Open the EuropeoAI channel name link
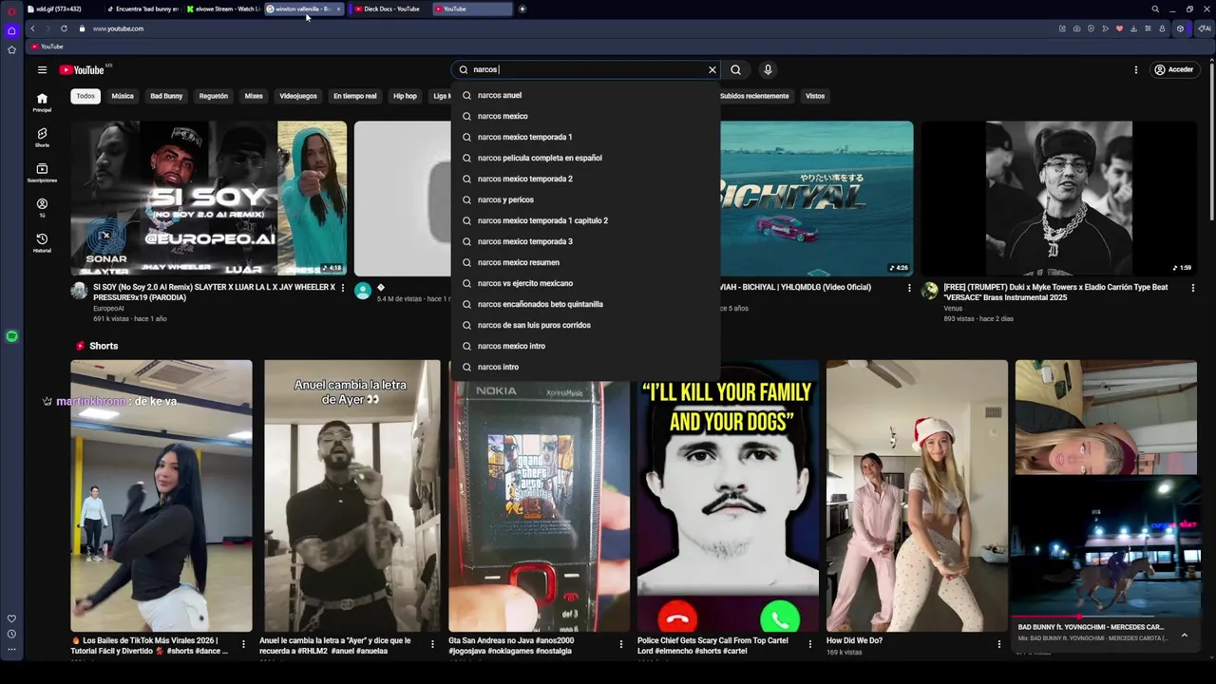1216x684 pixels. (108, 308)
